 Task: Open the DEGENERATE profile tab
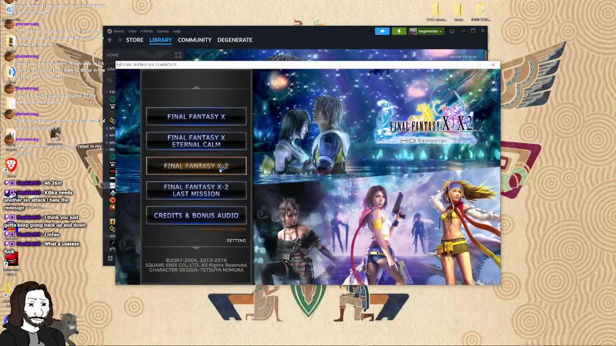click(235, 40)
